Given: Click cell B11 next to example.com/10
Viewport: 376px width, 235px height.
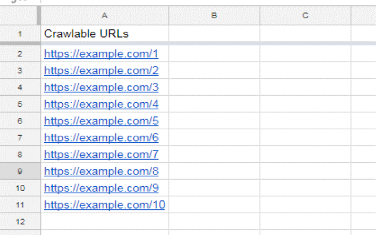Looking at the screenshot, I should pos(214,205).
